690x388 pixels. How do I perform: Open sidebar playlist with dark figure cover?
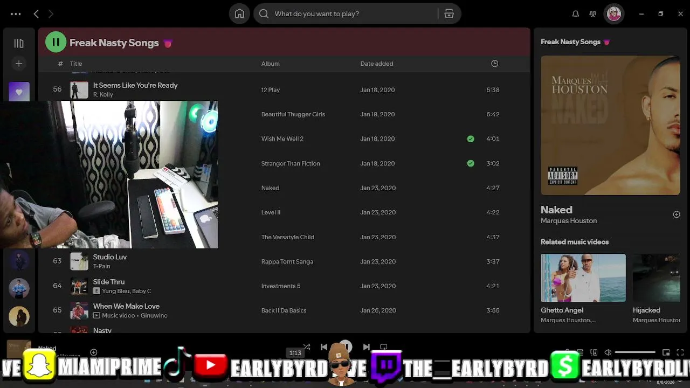19,261
